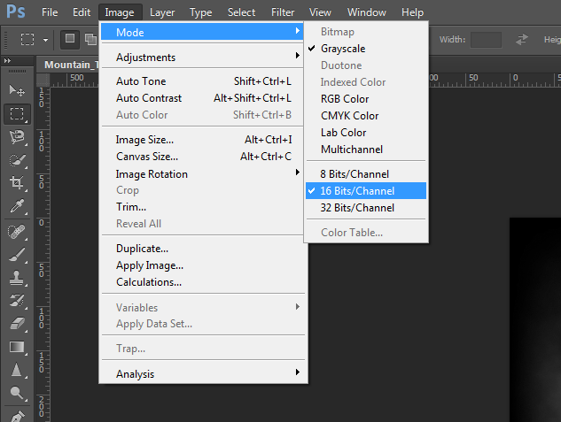The width and height of the screenshot is (561, 422).
Task: Choose New Selection mode button
Action: [70, 39]
